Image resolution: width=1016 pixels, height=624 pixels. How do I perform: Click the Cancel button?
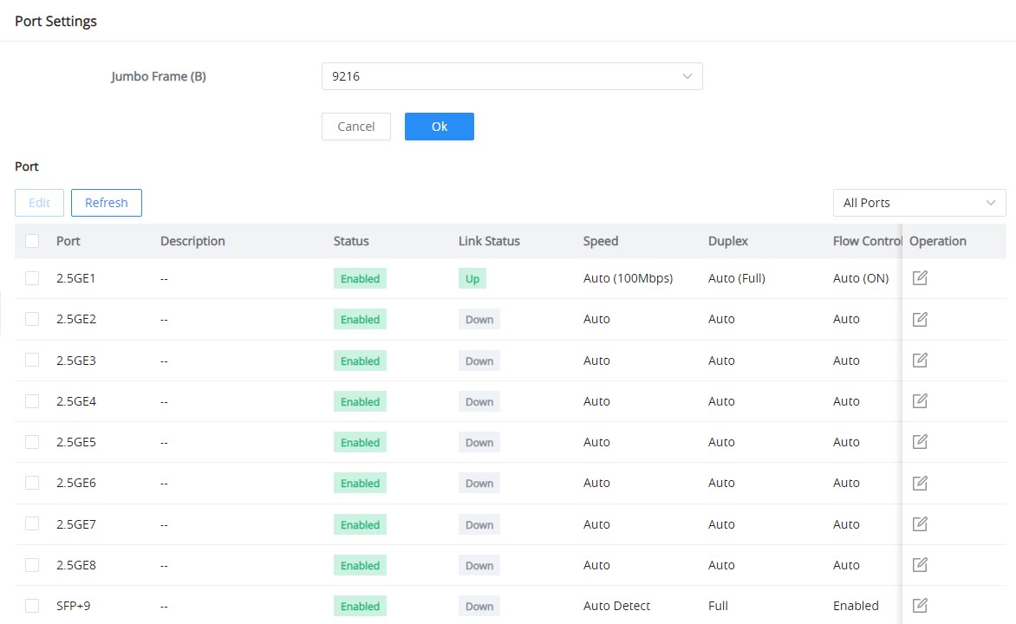[355, 127]
